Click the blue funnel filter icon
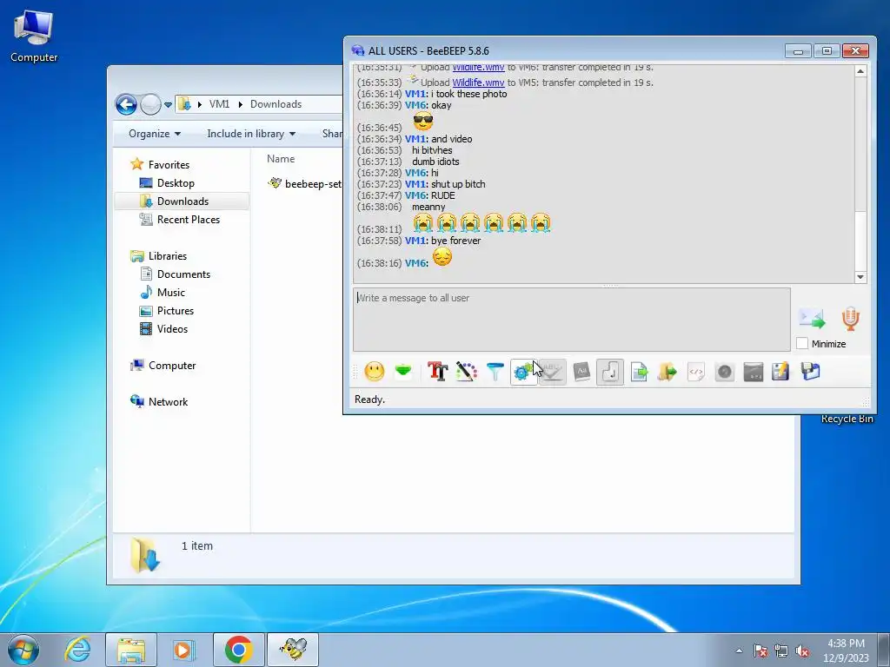 pyautogui.click(x=495, y=372)
